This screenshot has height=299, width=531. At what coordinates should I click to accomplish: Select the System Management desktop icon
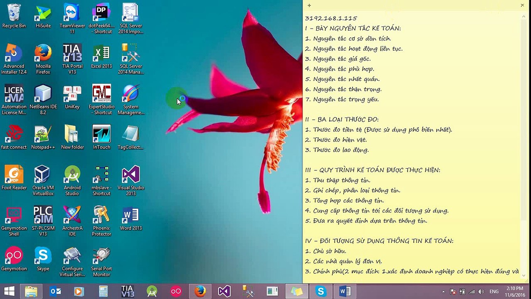pyautogui.click(x=130, y=100)
